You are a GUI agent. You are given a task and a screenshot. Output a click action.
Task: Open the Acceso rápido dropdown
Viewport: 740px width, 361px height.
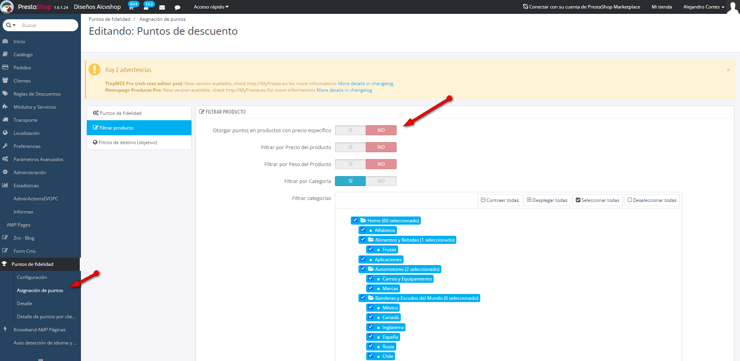[211, 7]
